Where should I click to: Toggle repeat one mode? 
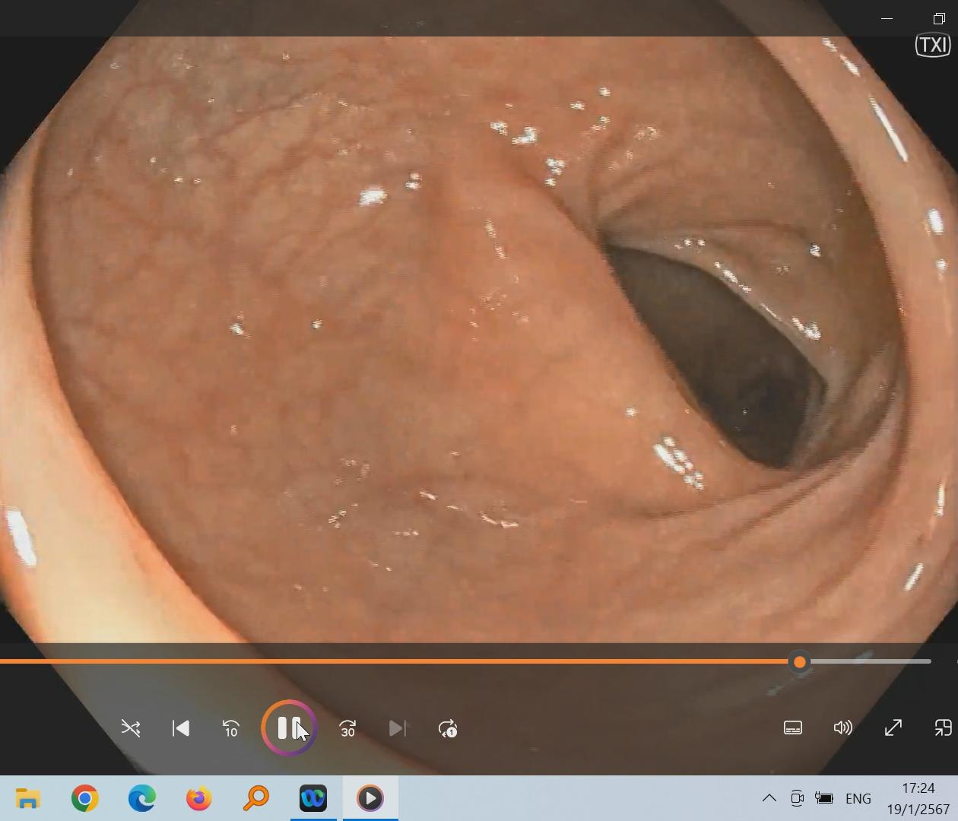click(448, 728)
